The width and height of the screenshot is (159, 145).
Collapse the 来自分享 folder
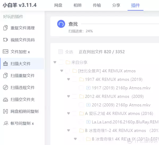click(x=55, y=62)
